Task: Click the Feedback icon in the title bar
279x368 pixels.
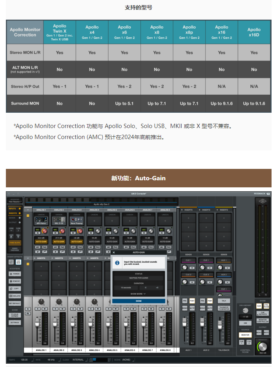Action: [268, 194]
